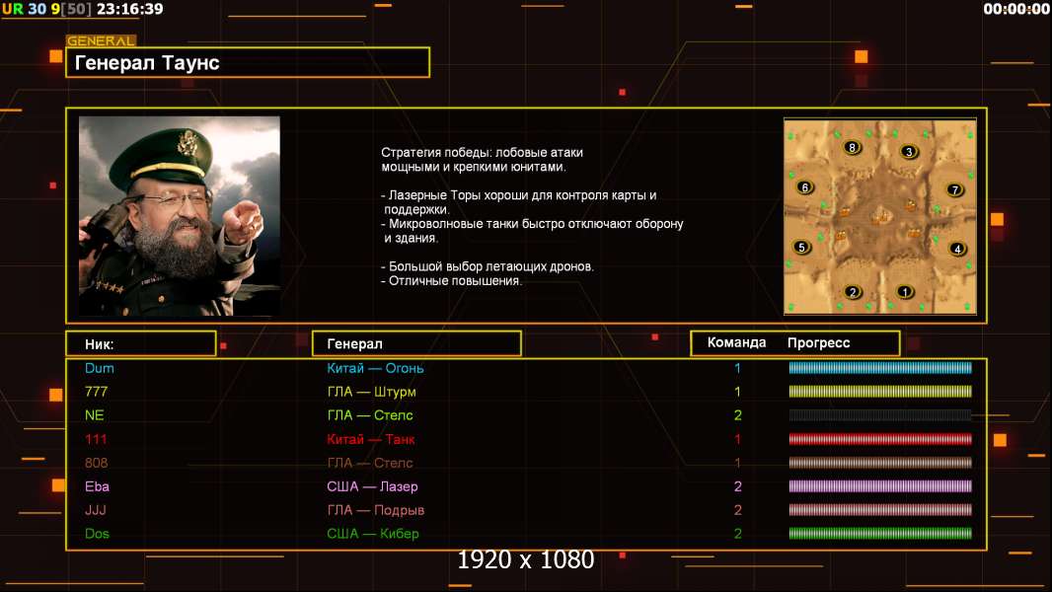
Task: Click the Генерал Таунс title field
Action: tap(248, 62)
